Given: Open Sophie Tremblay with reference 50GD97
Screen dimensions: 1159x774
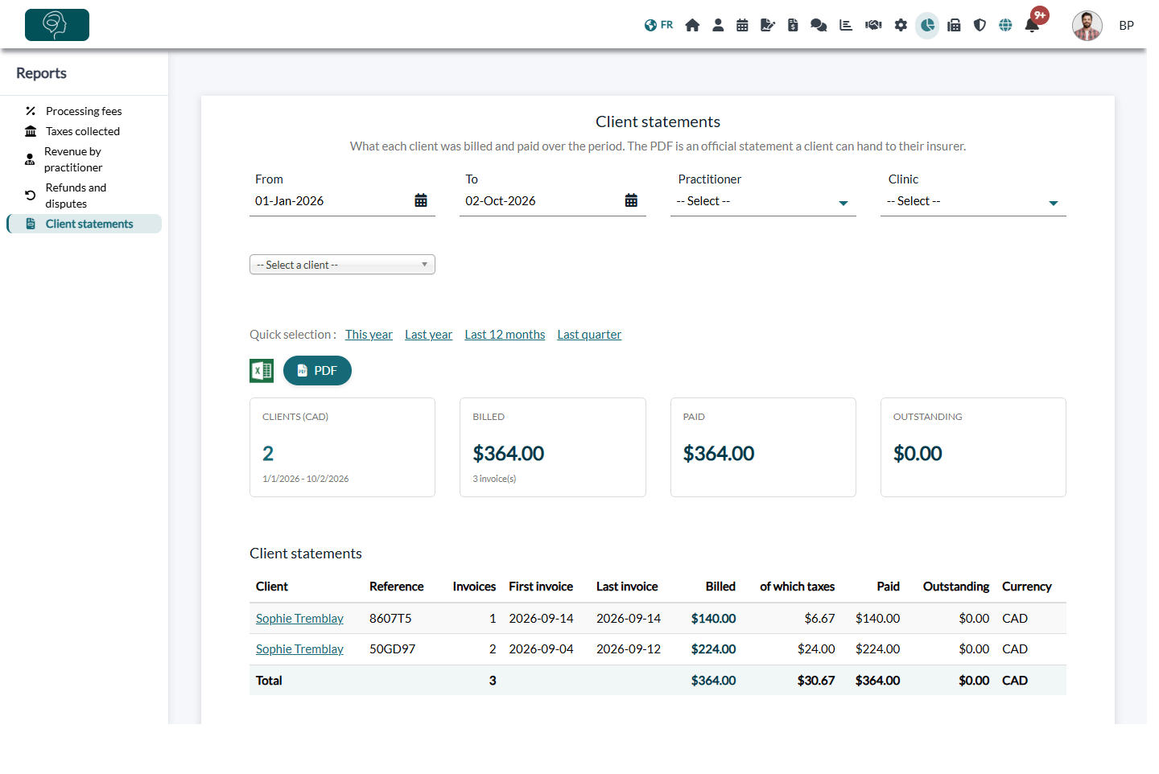Looking at the screenshot, I should pos(299,649).
